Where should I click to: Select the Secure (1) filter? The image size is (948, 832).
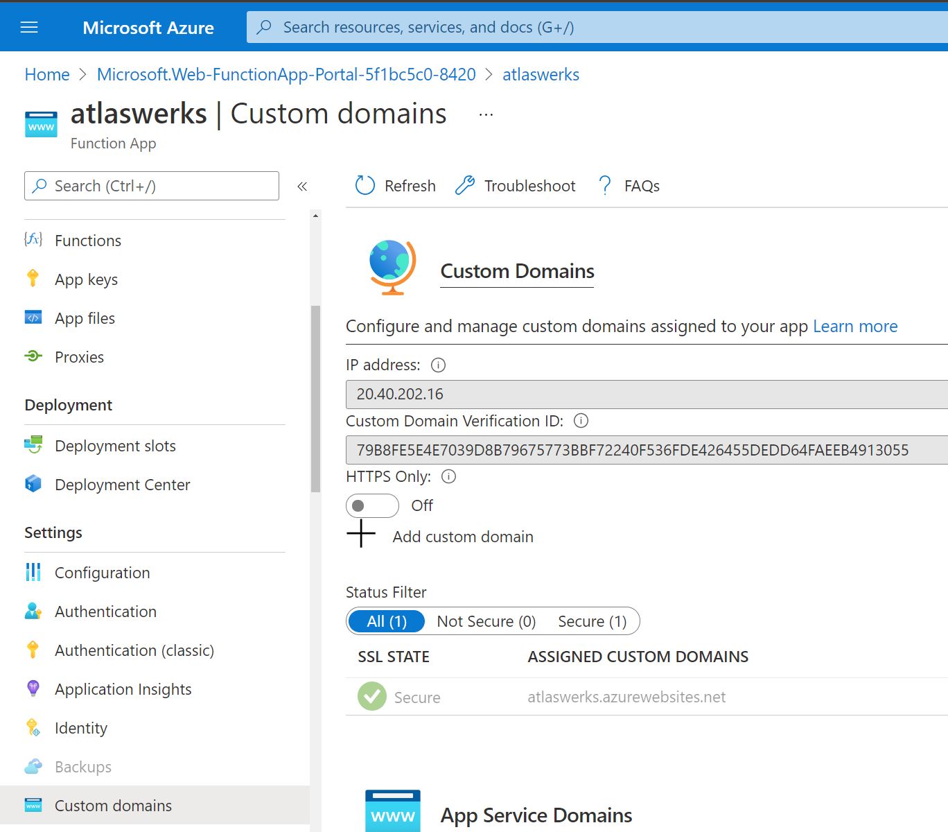point(592,621)
